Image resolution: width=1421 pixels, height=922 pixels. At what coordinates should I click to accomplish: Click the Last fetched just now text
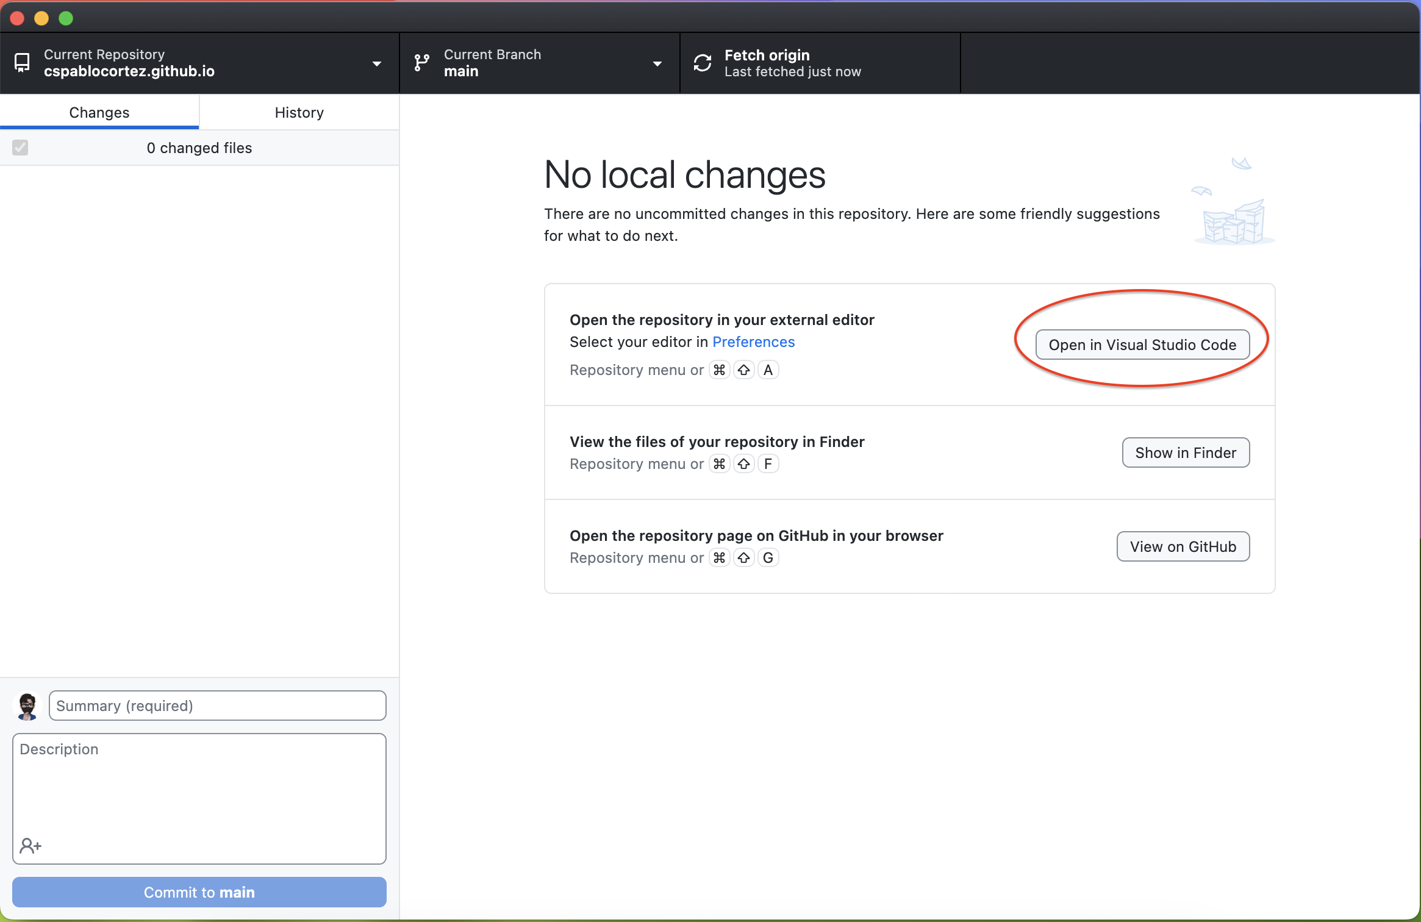(792, 72)
